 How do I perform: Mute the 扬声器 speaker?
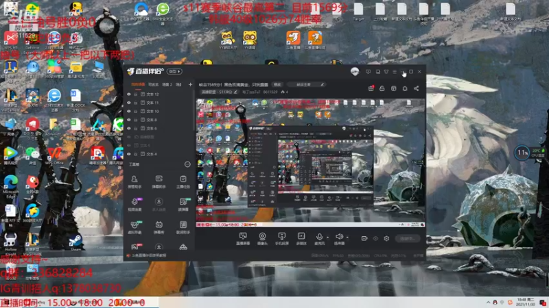click(339, 238)
